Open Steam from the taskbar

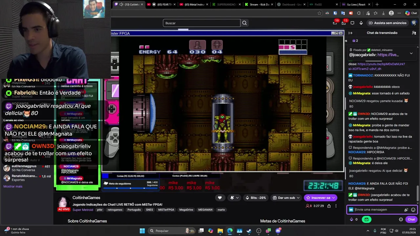coord(249,231)
